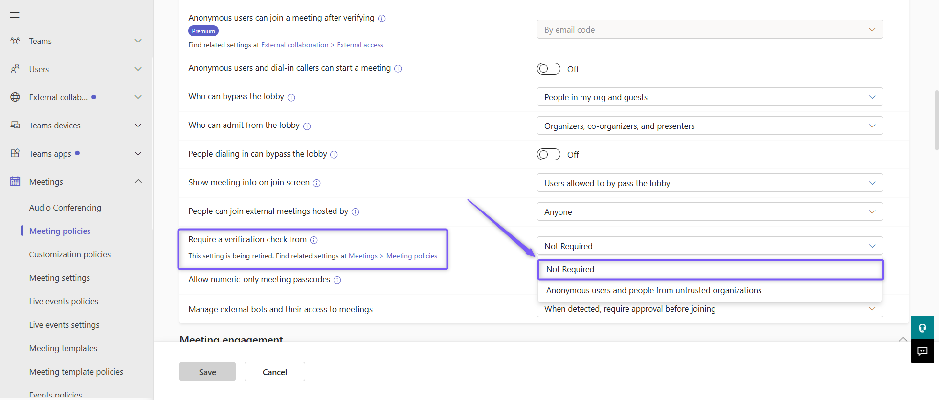Open the hamburger navigation menu icon

tap(15, 15)
